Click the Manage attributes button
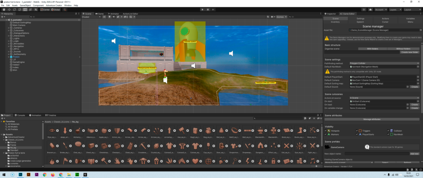 [373, 119]
